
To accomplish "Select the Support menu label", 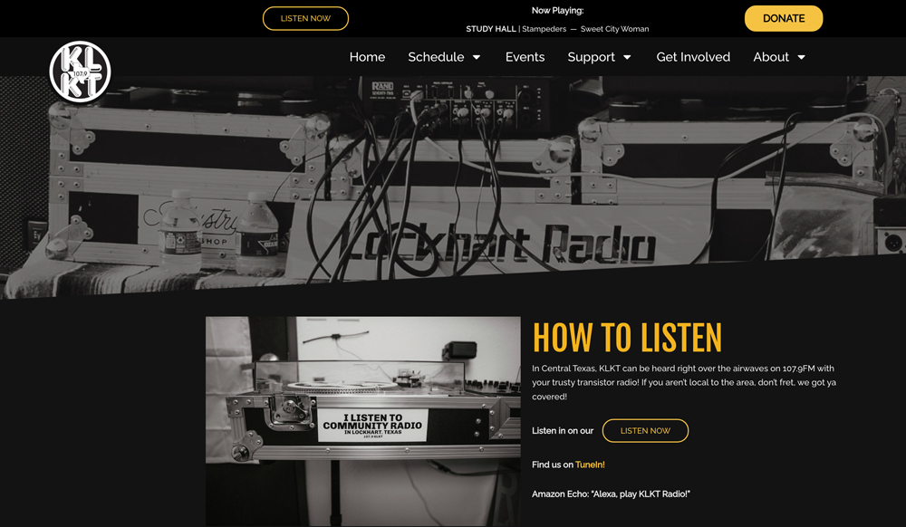I will [591, 57].
